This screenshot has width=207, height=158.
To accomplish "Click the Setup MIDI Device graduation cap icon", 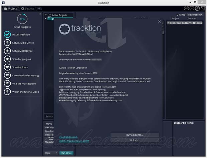I will coord(7,51).
